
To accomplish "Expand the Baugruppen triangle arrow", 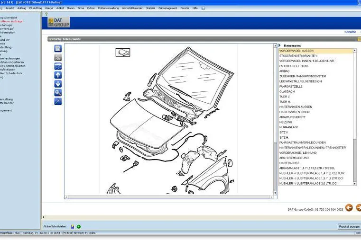I will coord(280,45).
